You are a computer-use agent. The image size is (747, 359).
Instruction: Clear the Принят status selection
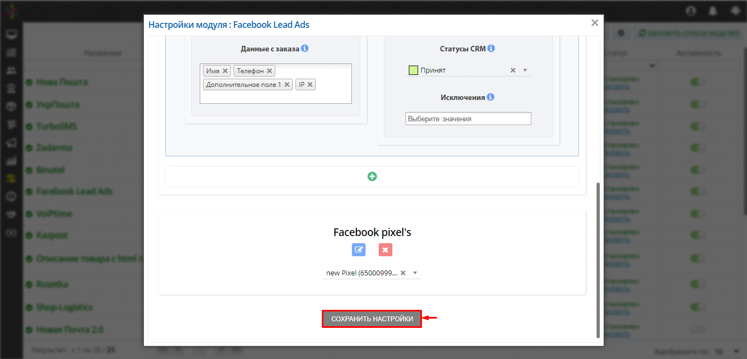(513, 70)
